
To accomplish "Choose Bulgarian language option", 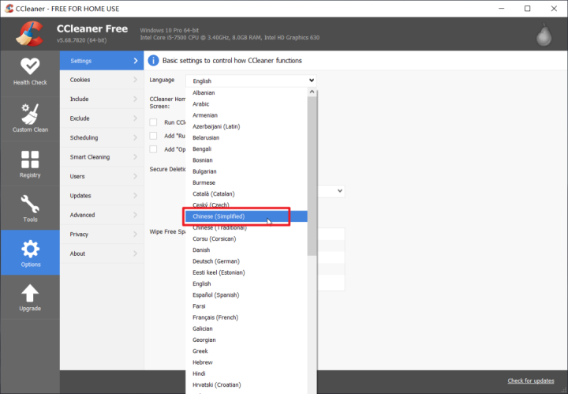I will pos(246,171).
